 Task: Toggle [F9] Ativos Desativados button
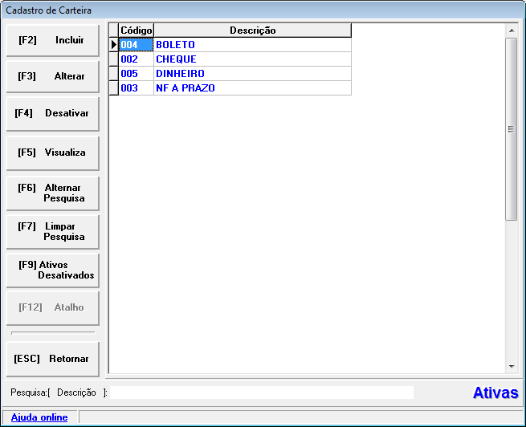[52, 270]
